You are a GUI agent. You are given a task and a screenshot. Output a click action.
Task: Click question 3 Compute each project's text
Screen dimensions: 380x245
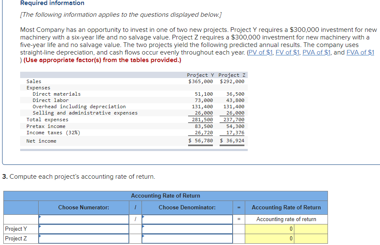[x=79, y=177]
